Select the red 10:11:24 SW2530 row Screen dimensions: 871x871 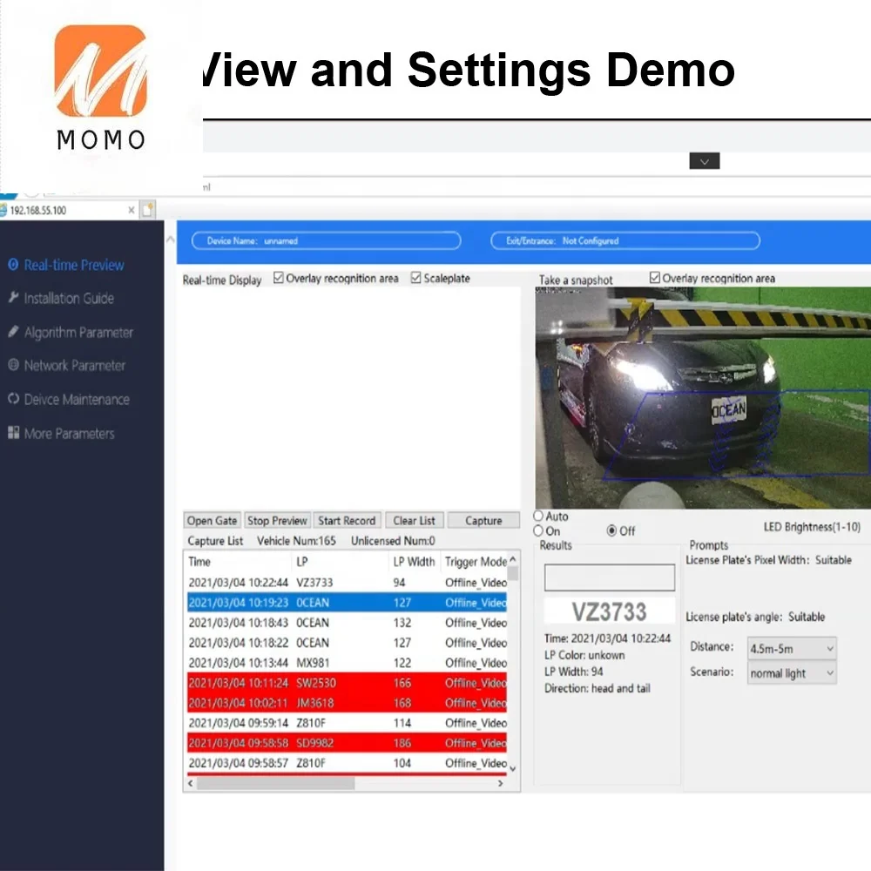click(348, 683)
